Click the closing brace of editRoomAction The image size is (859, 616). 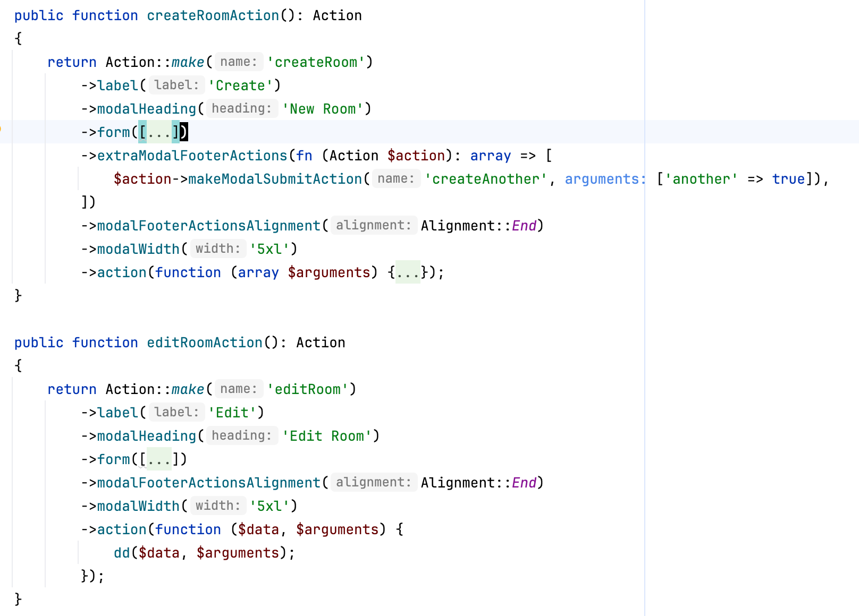[x=18, y=600]
